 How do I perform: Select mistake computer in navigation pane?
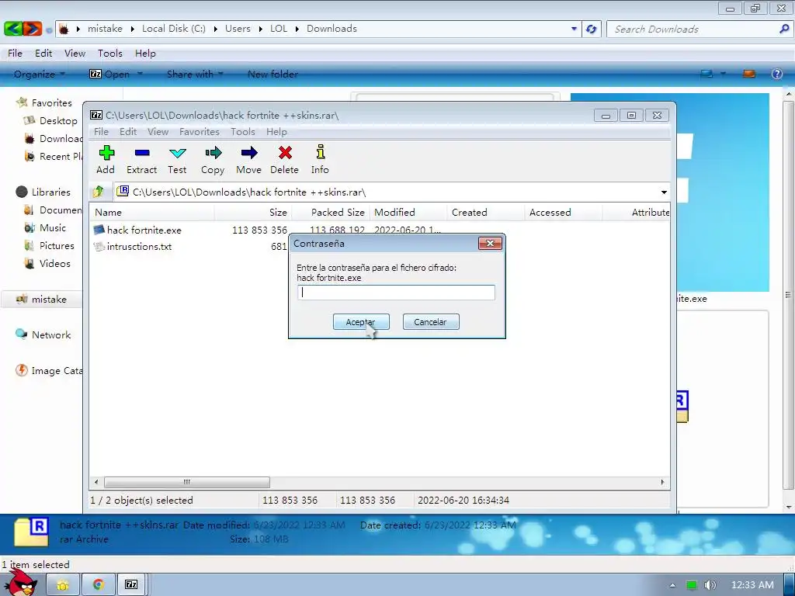coord(49,300)
